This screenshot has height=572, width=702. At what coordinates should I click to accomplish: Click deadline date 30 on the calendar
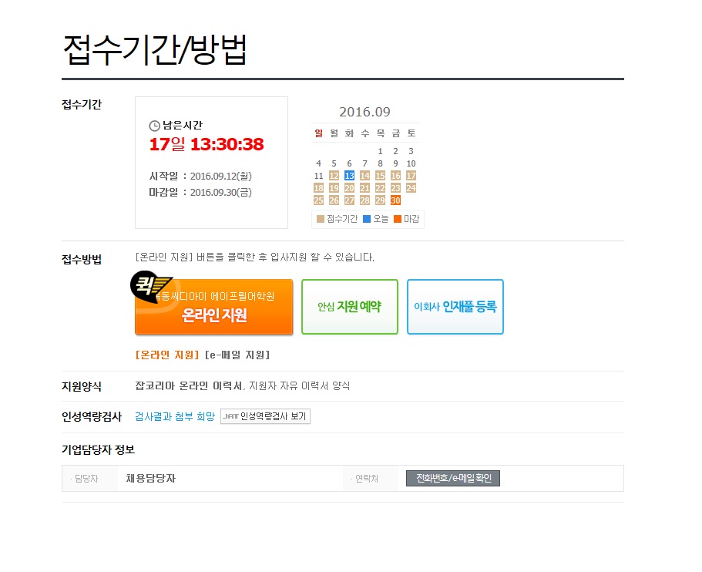click(395, 200)
